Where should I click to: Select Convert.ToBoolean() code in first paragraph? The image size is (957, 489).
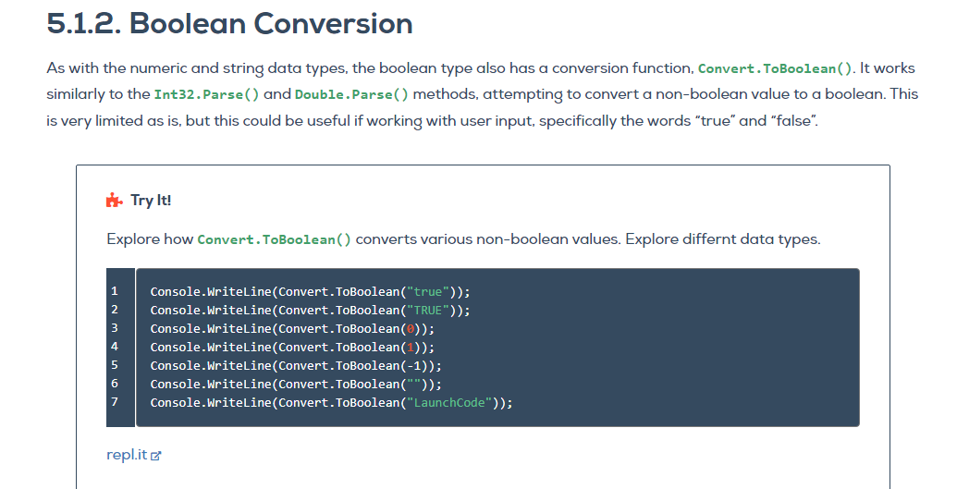pyautogui.click(x=775, y=68)
